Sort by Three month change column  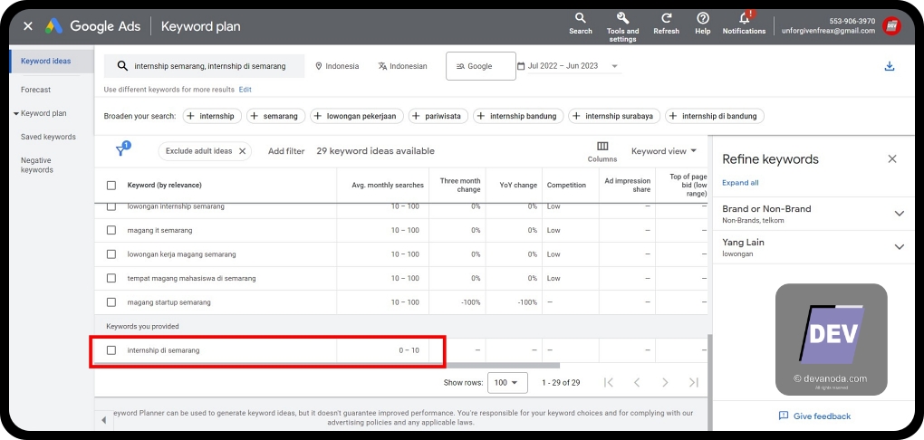click(460, 185)
